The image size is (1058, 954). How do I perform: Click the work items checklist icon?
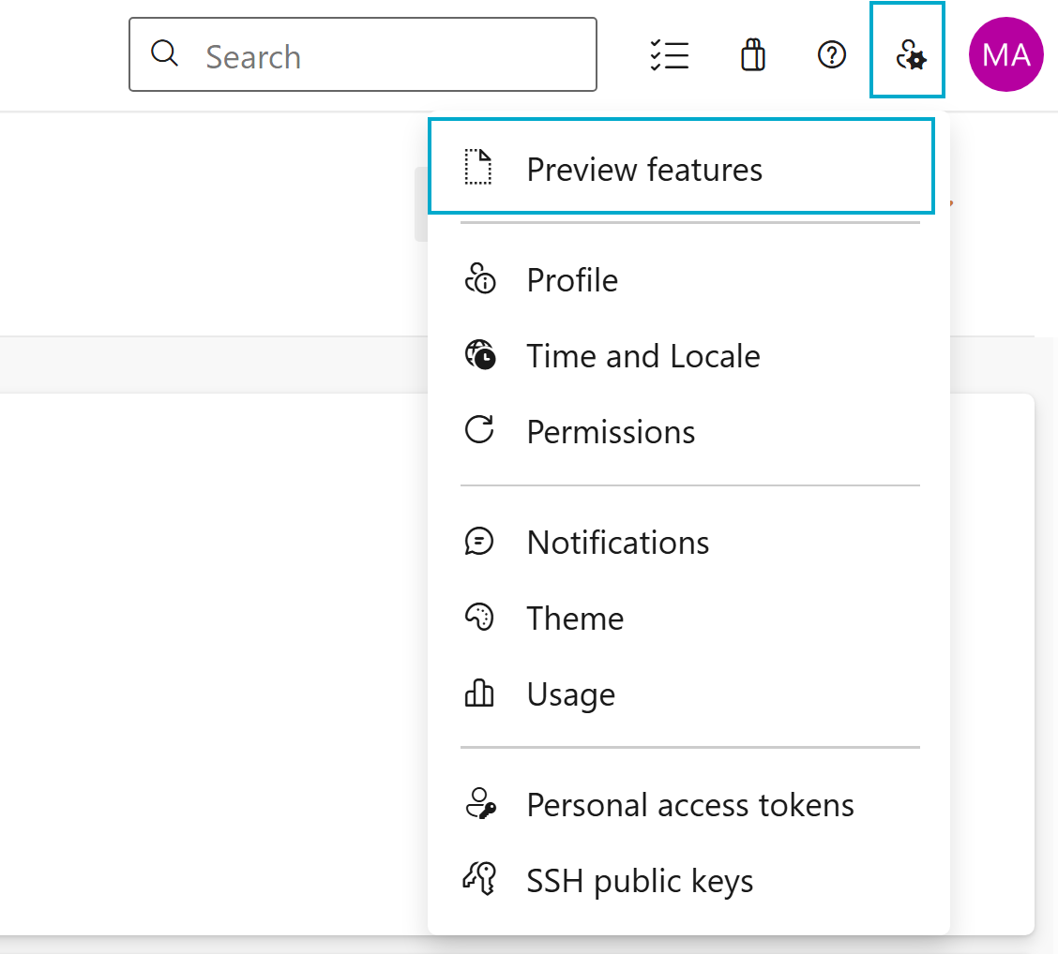(670, 55)
